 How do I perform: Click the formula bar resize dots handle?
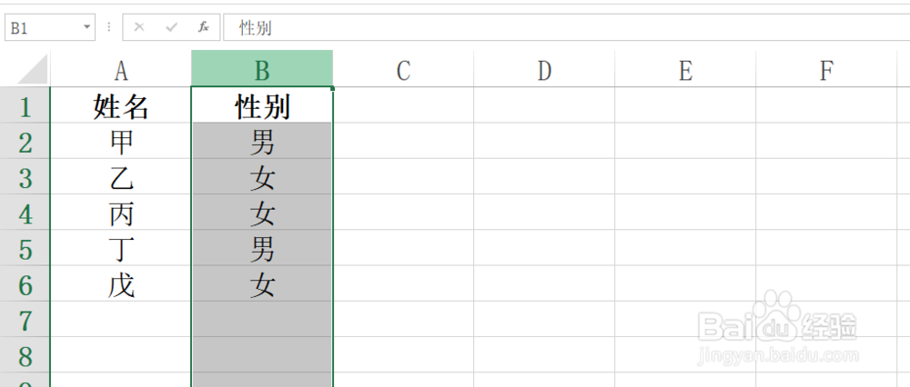pyautogui.click(x=109, y=27)
